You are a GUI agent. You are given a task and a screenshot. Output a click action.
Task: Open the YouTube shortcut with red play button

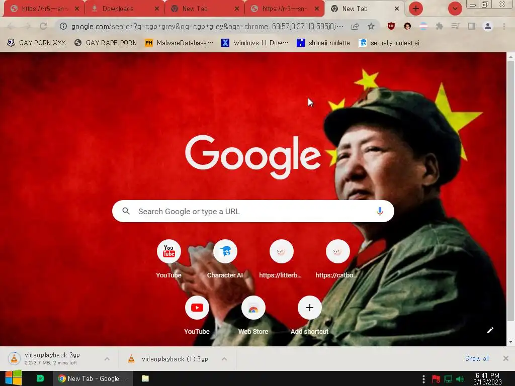pos(197,308)
